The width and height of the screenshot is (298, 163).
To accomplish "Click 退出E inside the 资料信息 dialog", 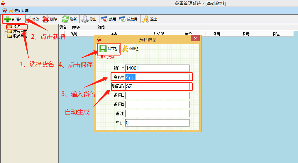I will [x=125, y=48].
